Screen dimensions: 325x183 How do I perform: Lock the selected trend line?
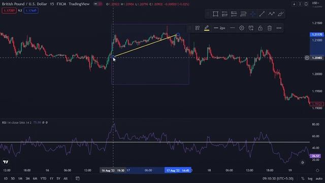coord(261,28)
